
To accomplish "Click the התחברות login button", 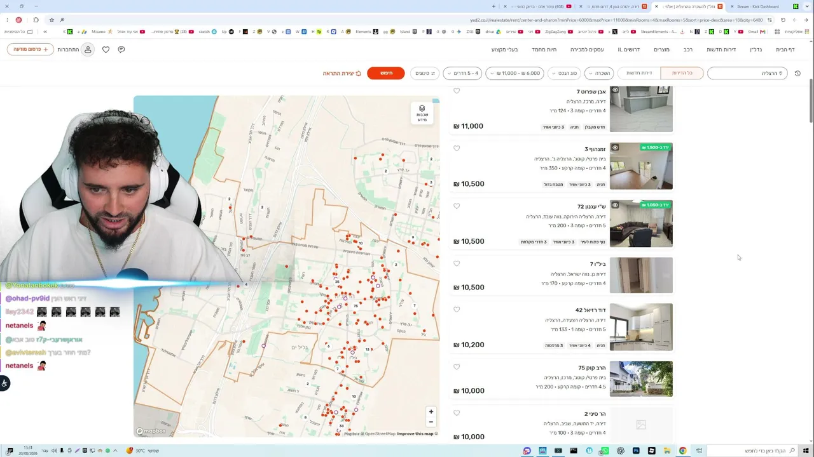I will (x=75, y=50).
